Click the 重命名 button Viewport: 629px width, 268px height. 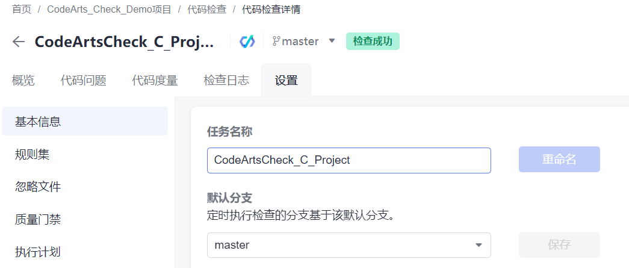[x=559, y=160]
